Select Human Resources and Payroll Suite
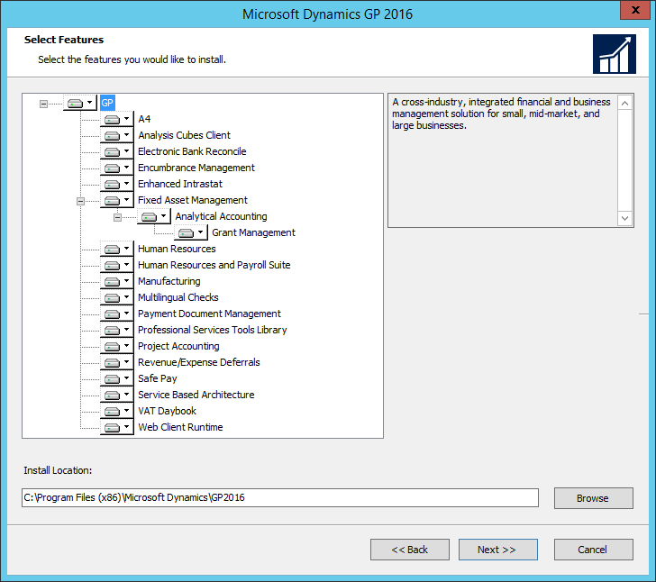 click(x=214, y=265)
